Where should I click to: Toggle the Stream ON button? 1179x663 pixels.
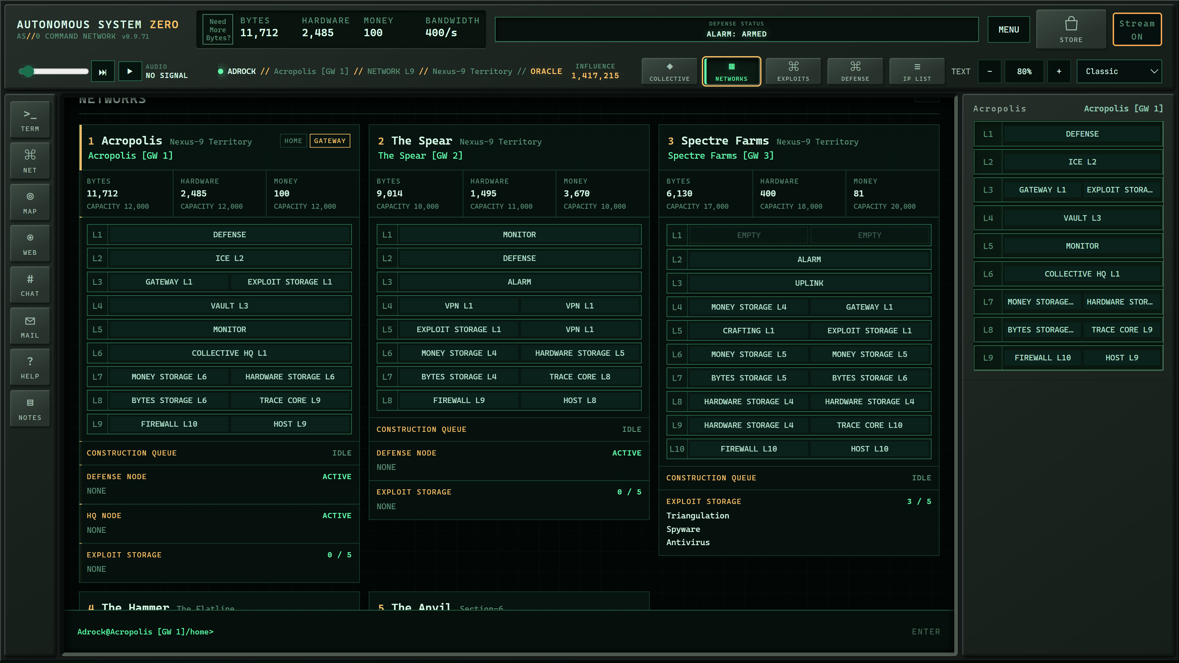click(x=1137, y=30)
